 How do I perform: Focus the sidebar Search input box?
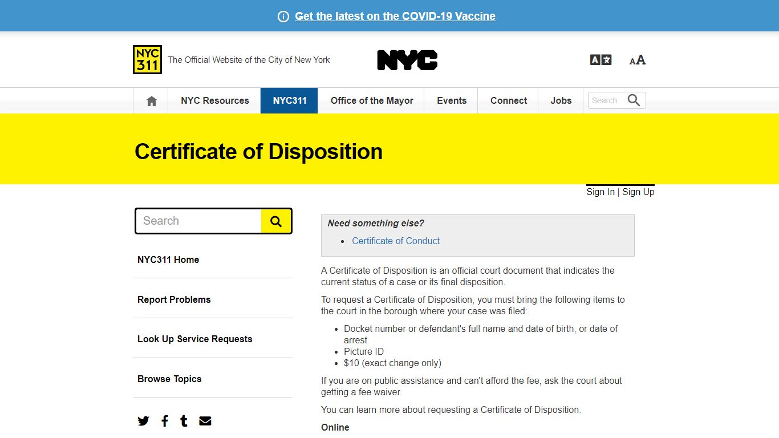tap(198, 221)
